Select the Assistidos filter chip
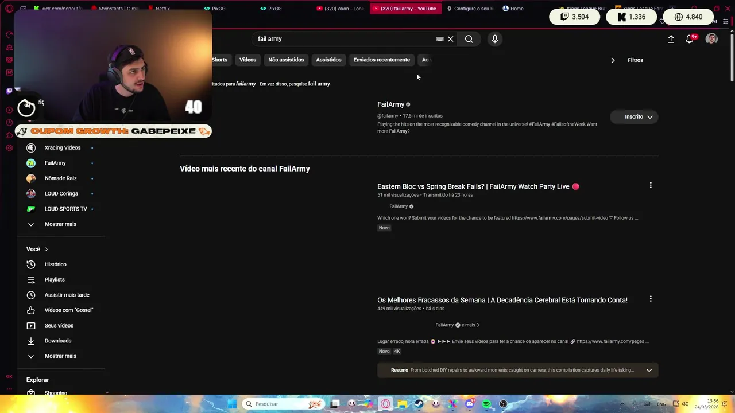This screenshot has height=413, width=735. [x=328, y=60]
